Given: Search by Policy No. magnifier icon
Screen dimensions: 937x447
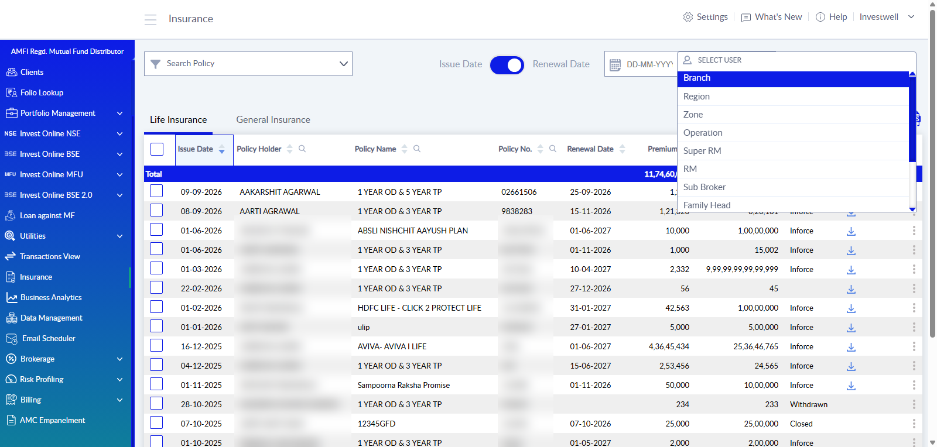Looking at the screenshot, I should [553, 149].
